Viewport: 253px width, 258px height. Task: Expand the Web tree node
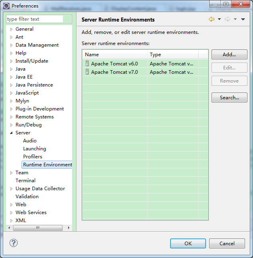pos(11,205)
